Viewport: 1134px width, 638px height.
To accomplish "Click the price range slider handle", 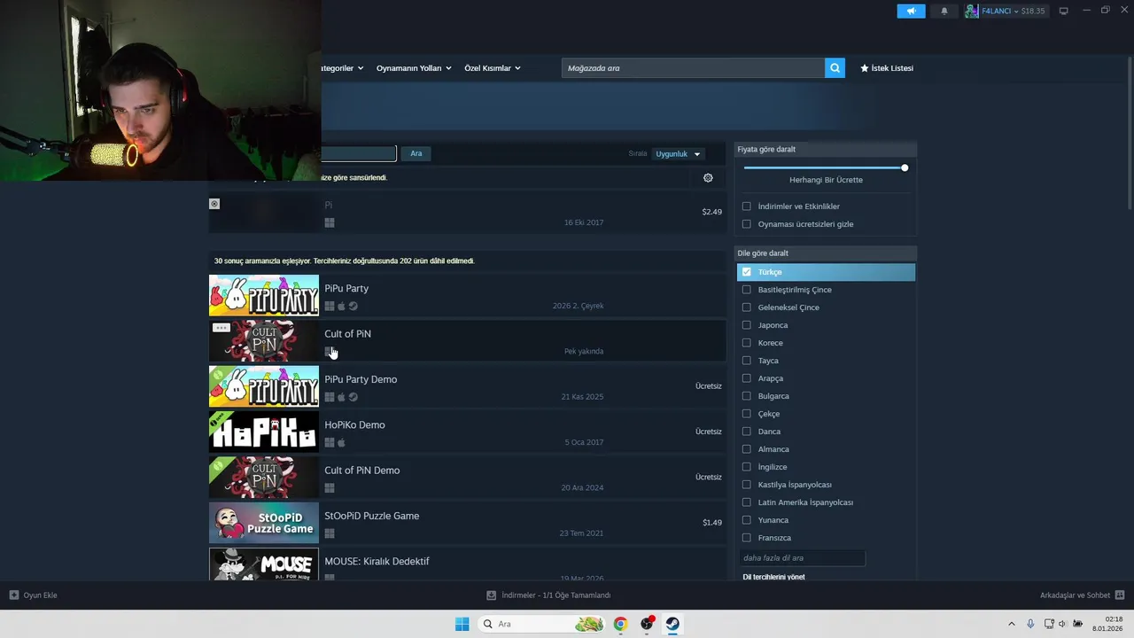I will click(905, 167).
